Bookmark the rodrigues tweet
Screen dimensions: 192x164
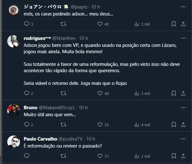pos(174,93)
